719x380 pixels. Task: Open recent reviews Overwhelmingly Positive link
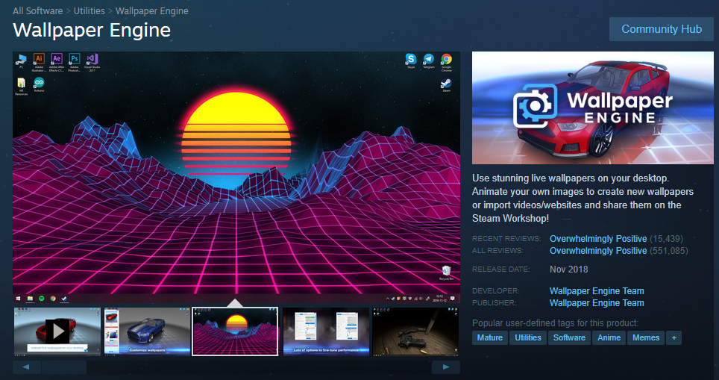(598, 239)
